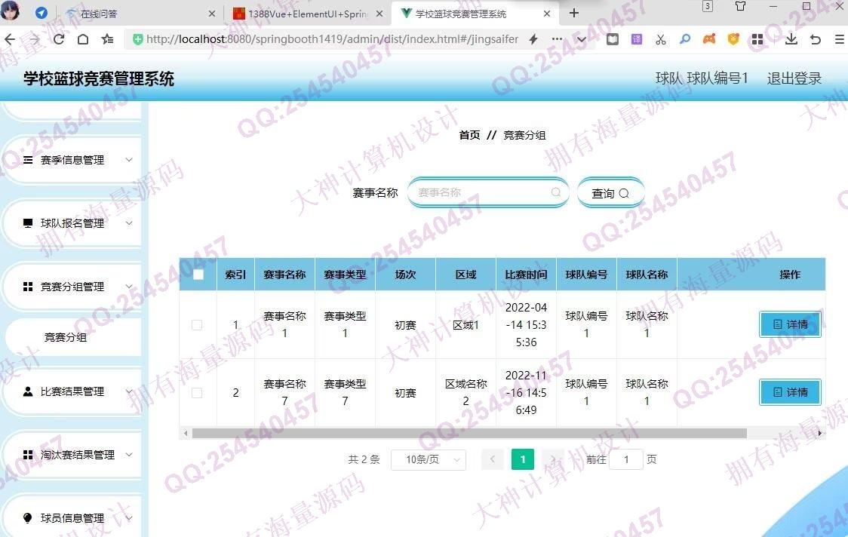Click the 比赛结果管理 person icon in sidebar
Image resolution: width=848 pixels, height=537 pixels.
28,391
